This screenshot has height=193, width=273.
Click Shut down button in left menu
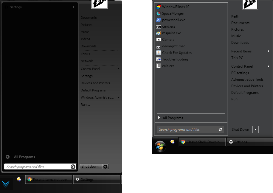91,166
